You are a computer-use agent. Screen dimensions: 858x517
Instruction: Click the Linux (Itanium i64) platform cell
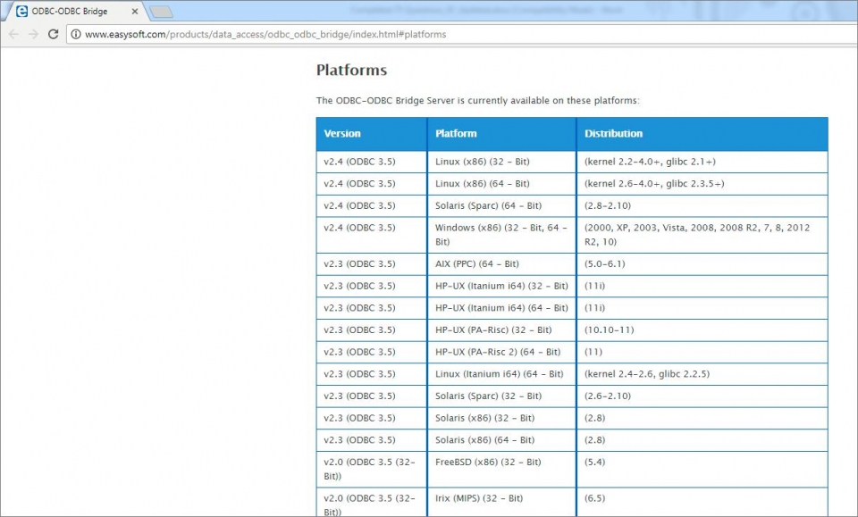coord(499,373)
